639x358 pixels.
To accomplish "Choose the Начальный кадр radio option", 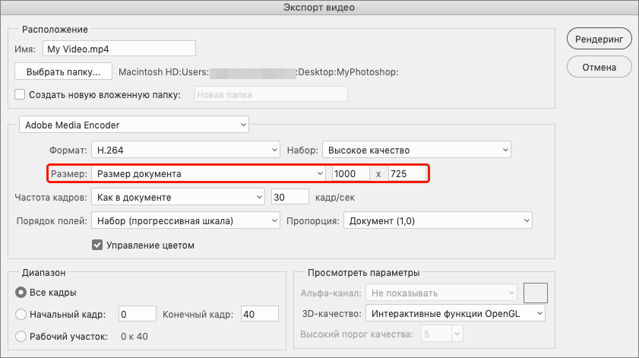I will point(21,314).
